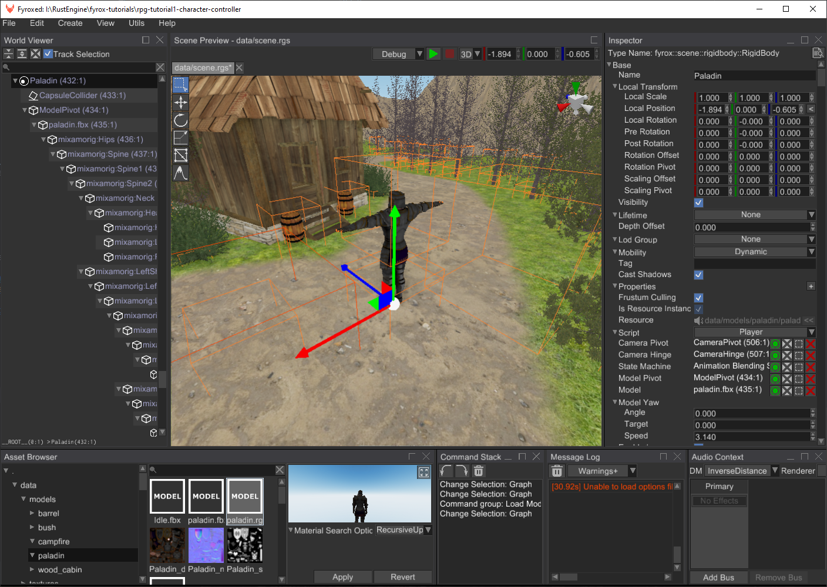827x587 pixels.
Task: Collapse the Model Yaw section
Action: click(x=615, y=402)
